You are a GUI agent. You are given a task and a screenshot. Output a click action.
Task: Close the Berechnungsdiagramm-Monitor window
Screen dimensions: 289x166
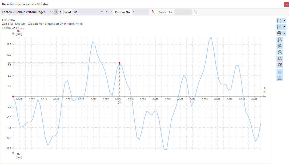(x=286, y=5)
